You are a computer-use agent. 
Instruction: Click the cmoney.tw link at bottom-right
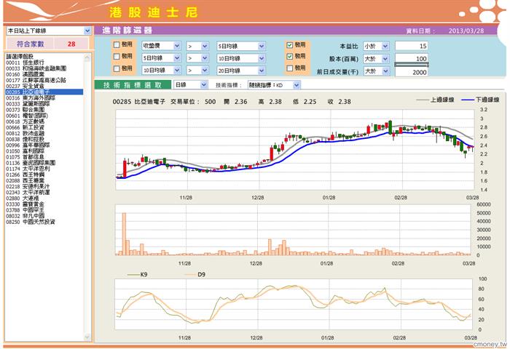point(489,344)
